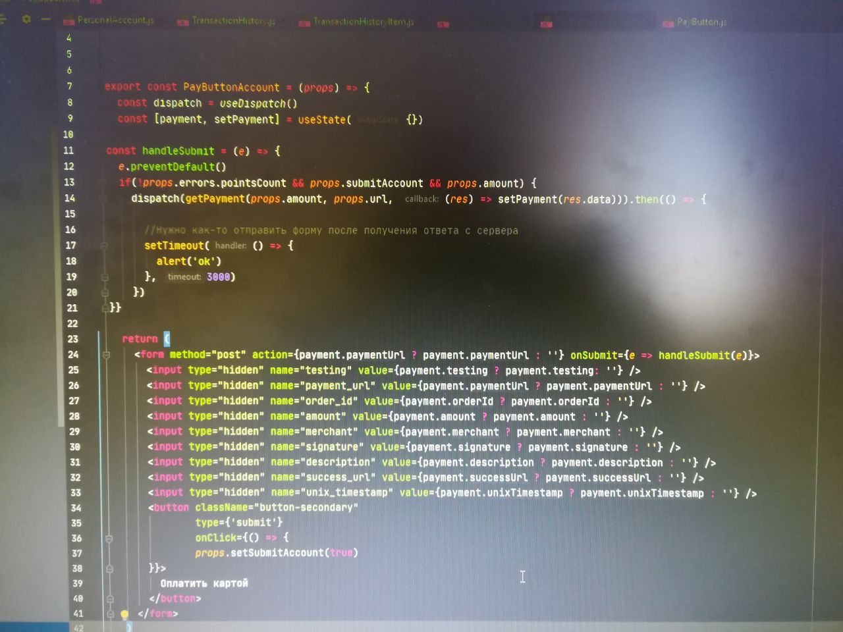843x632 pixels.
Task: Click line number 23 in the gutter
Action: 72,339
